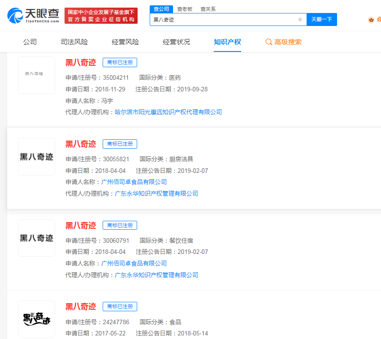Click the announcement date 2018-05-14
Screen dimensions: 381x339
pyautogui.click(x=193, y=334)
